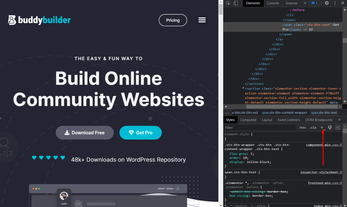The width and height of the screenshot is (347, 207).
Task: Click the span.stx-btn-text breadcrumb
Action: tap(324, 113)
